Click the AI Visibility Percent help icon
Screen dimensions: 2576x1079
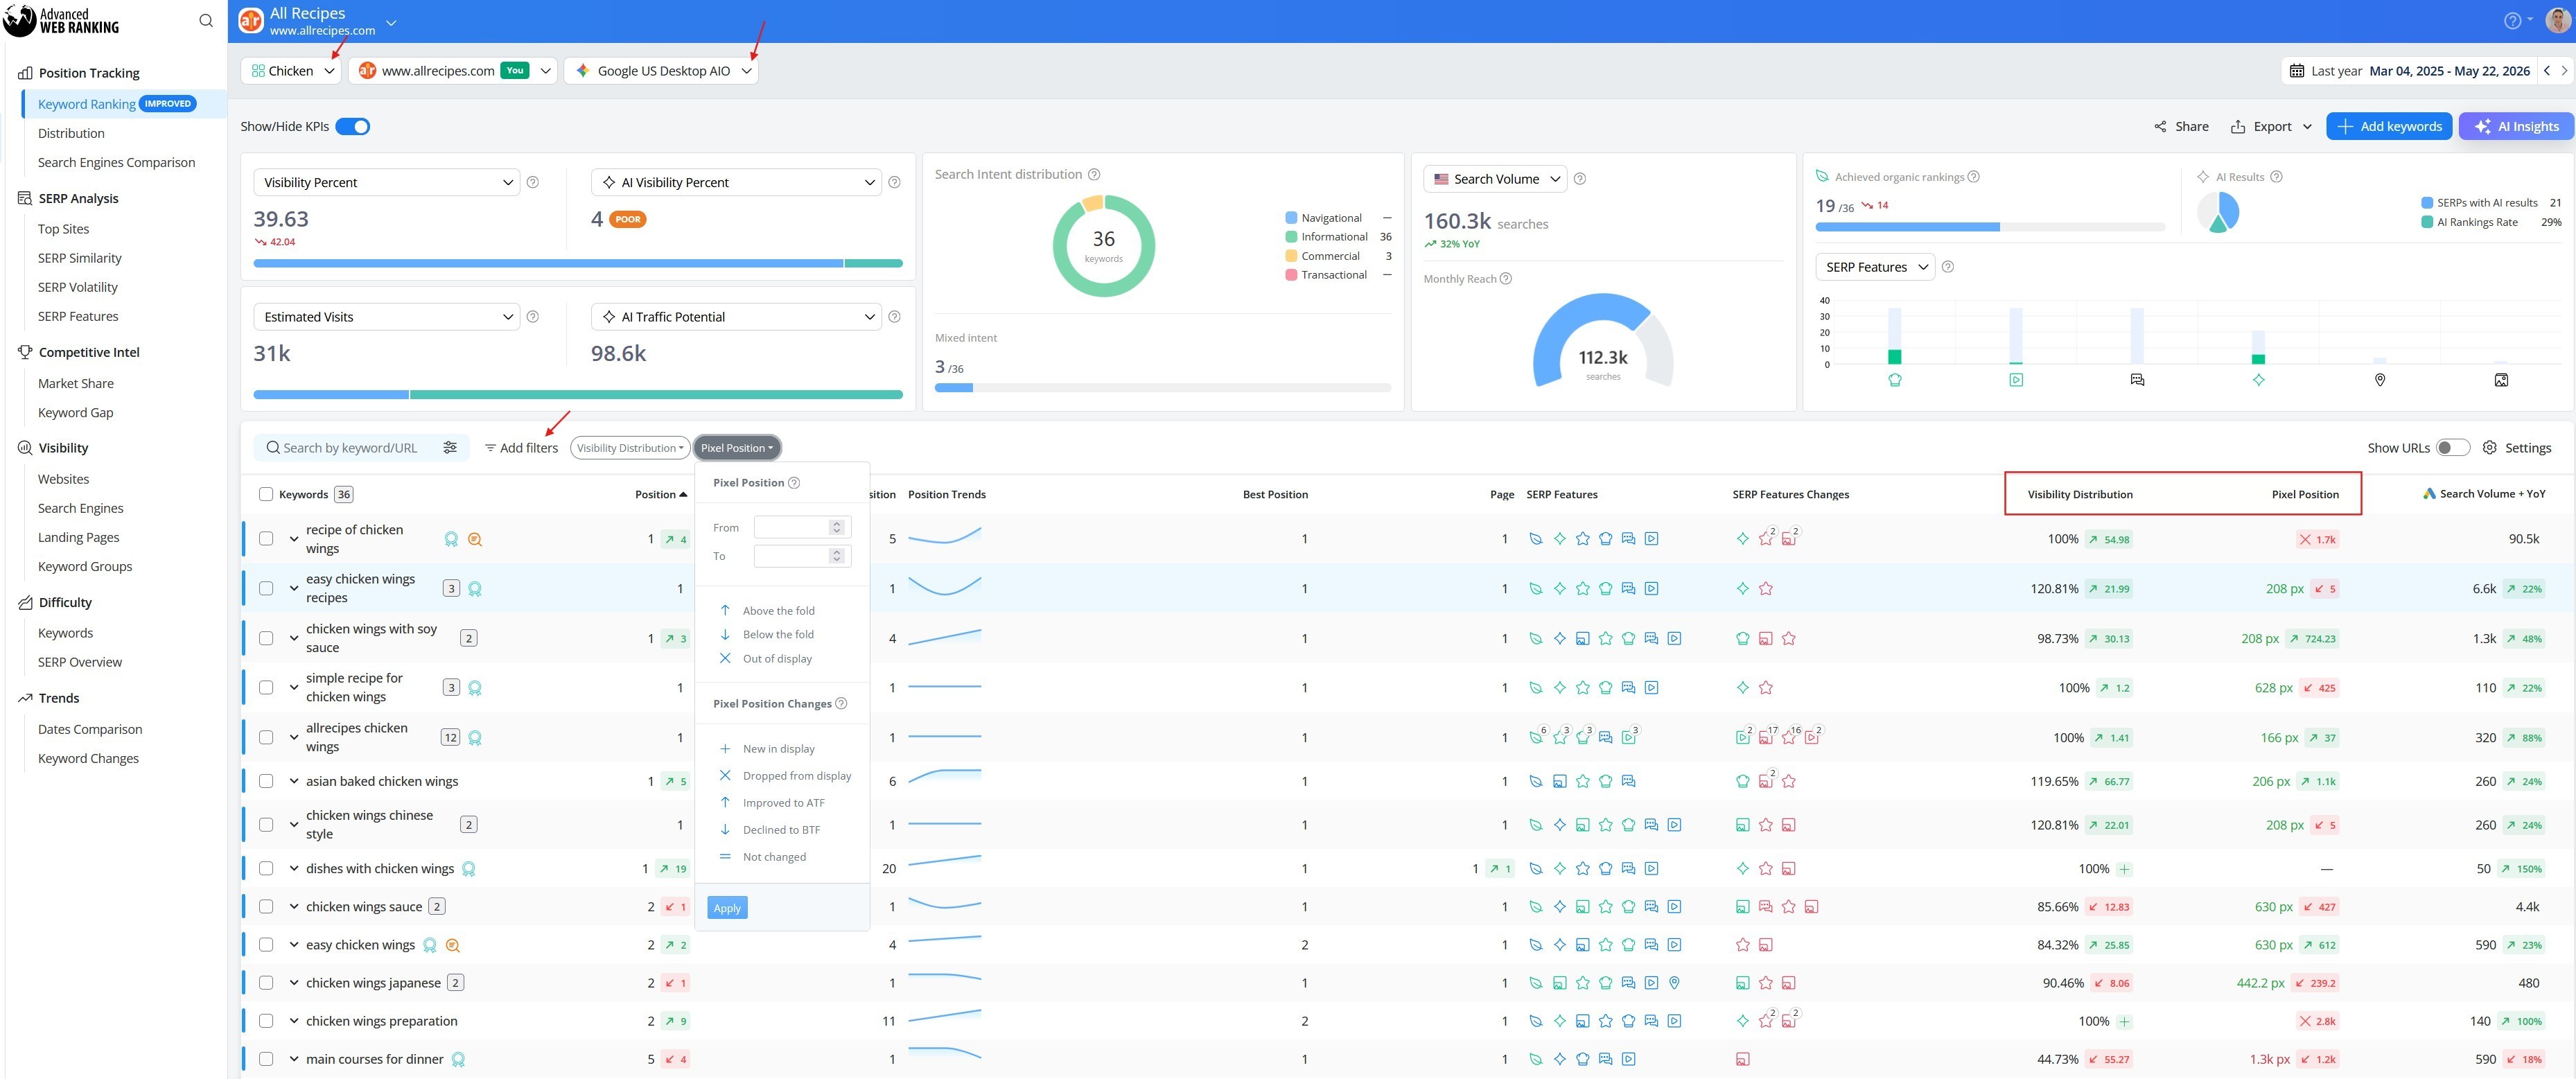(x=894, y=182)
